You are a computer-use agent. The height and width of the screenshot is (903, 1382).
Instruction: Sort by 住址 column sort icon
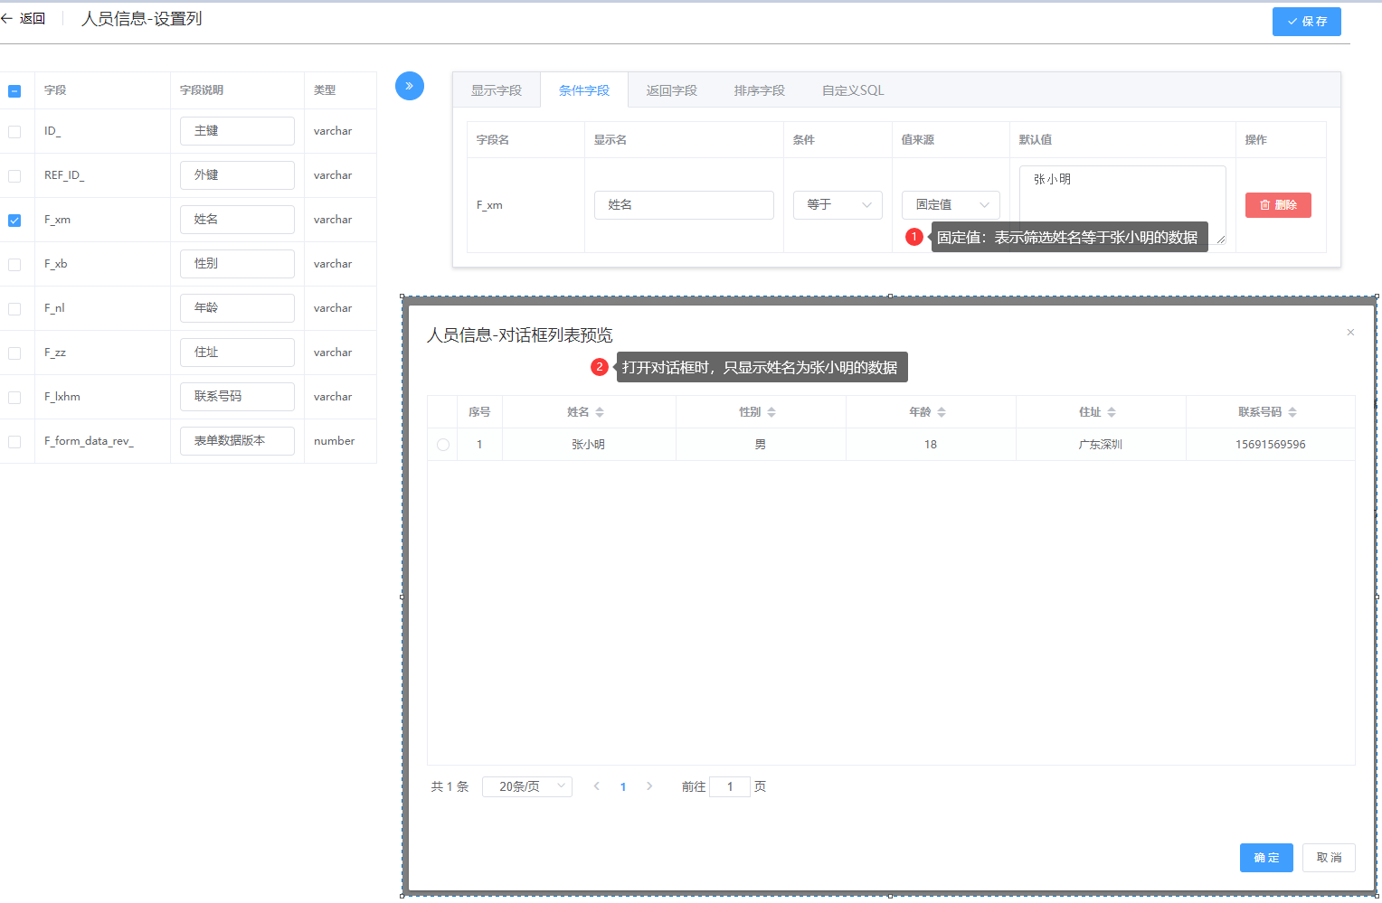[1112, 412]
